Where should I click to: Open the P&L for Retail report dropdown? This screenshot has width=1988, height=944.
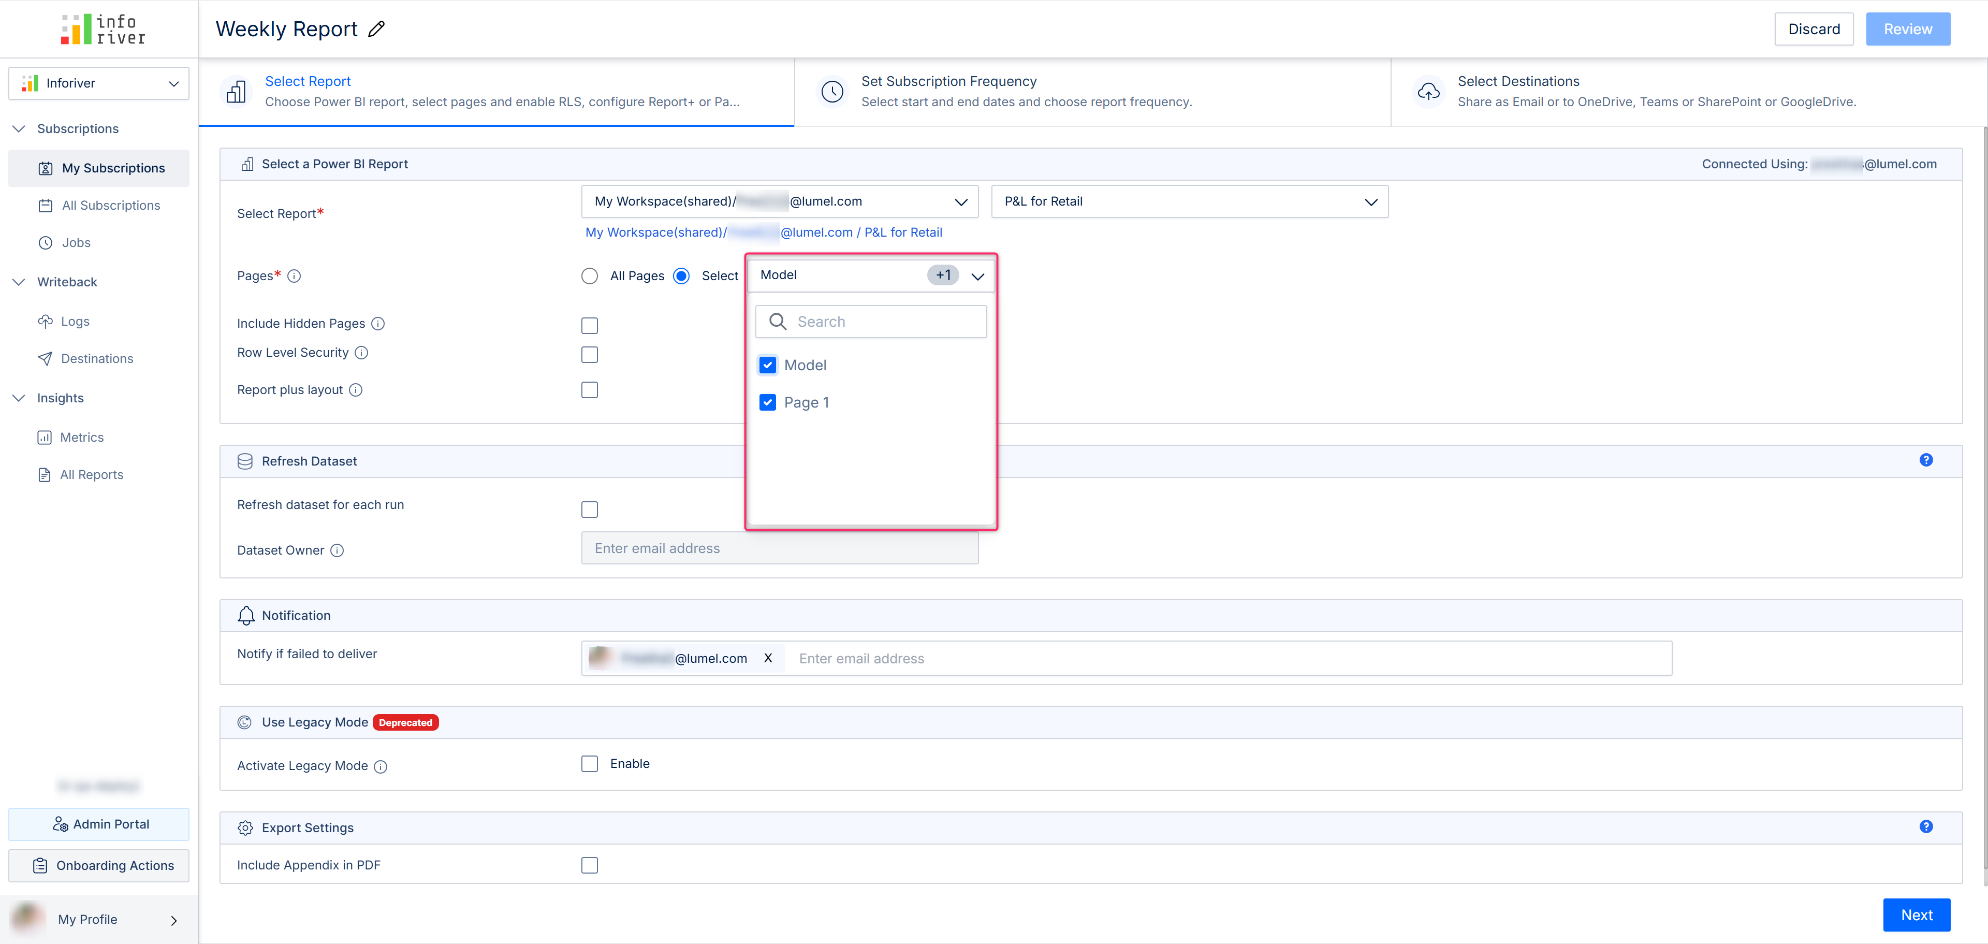(x=1189, y=201)
